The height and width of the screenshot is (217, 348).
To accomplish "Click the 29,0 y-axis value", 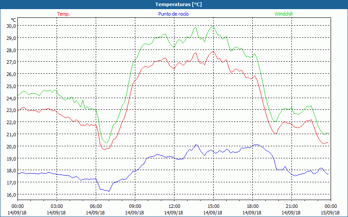I will (11, 38).
